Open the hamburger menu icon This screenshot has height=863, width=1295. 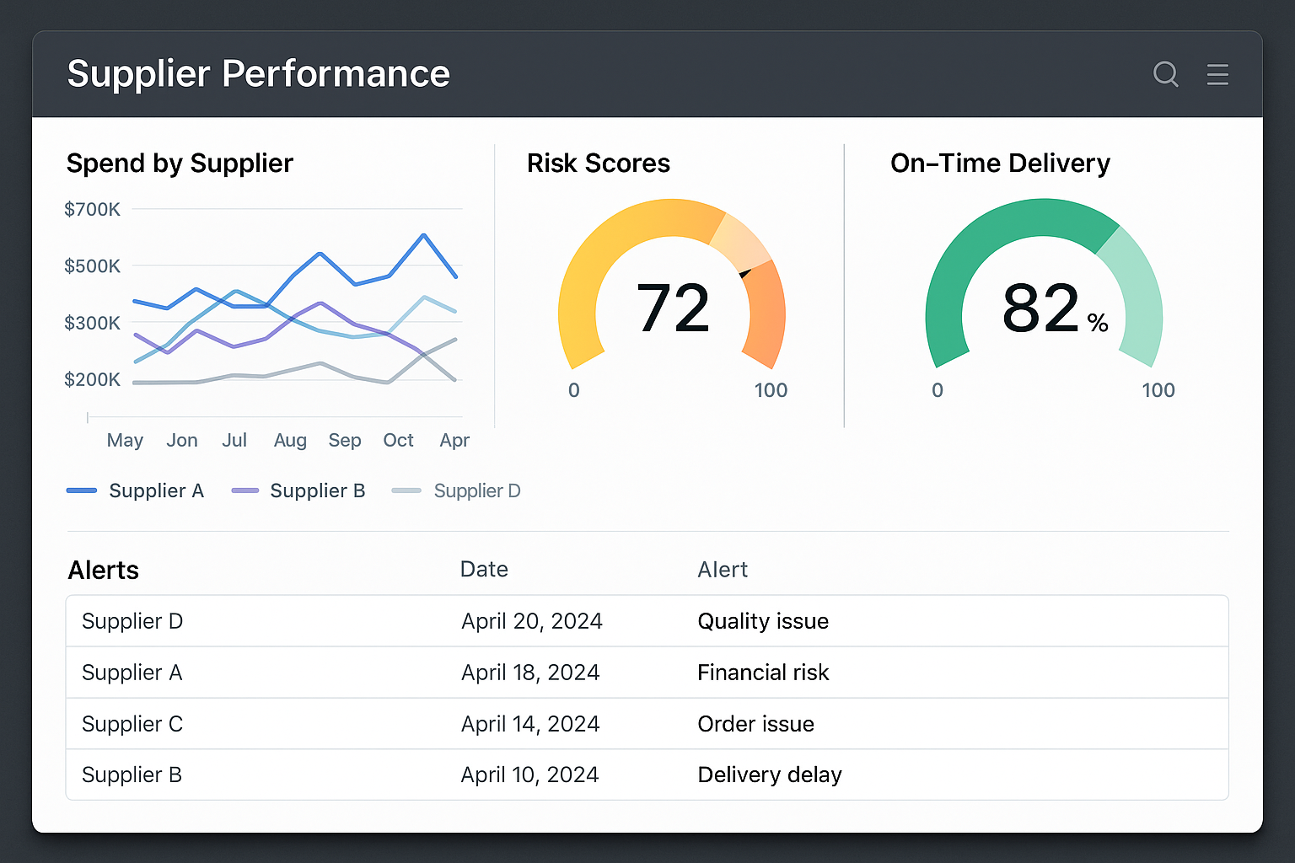coord(1217,74)
